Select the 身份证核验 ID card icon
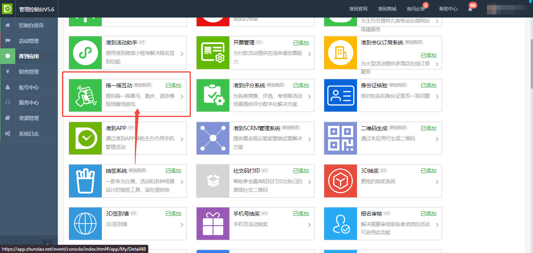 340,95
